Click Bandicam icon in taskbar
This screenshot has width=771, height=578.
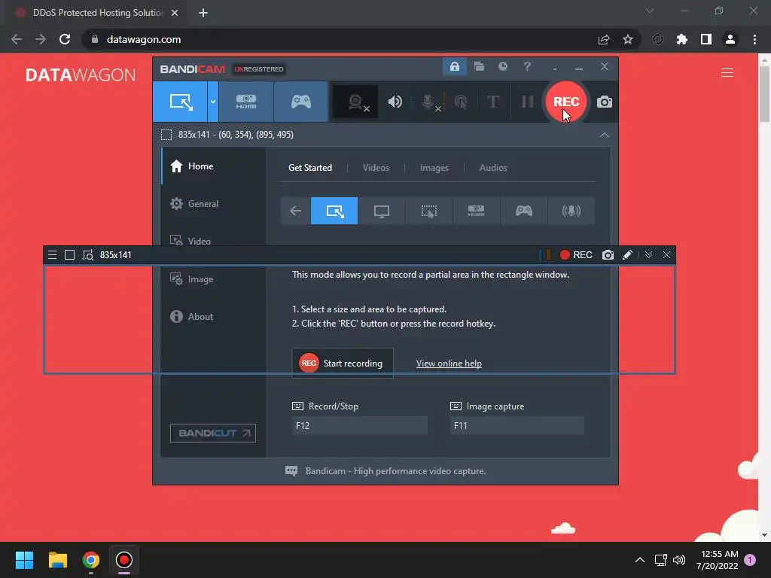coord(124,560)
